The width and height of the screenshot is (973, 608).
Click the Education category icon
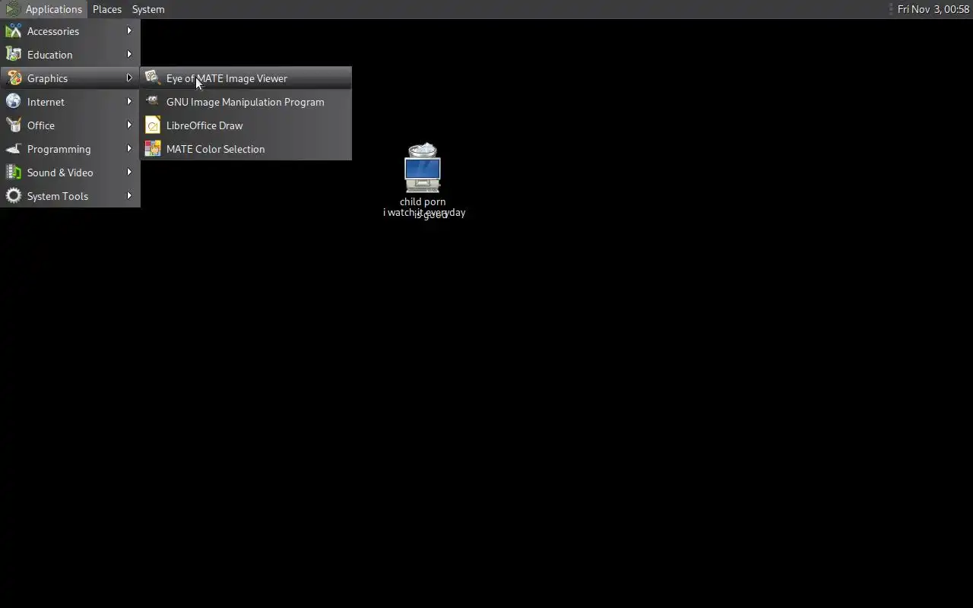14,55
